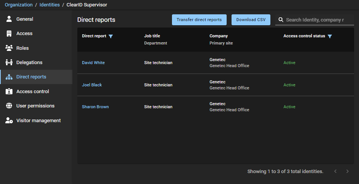This screenshot has height=184, width=359.
Task: Download the CSV of direct reports
Action: click(251, 20)
